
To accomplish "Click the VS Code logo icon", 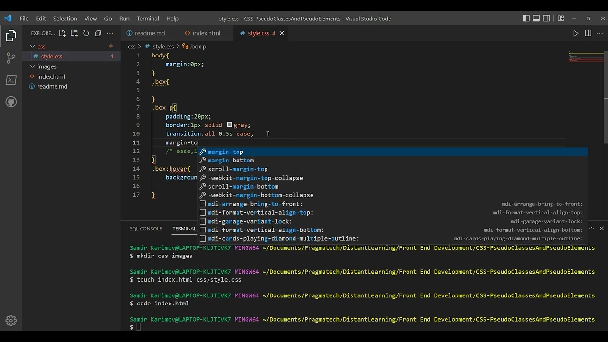I will [8, 19].
